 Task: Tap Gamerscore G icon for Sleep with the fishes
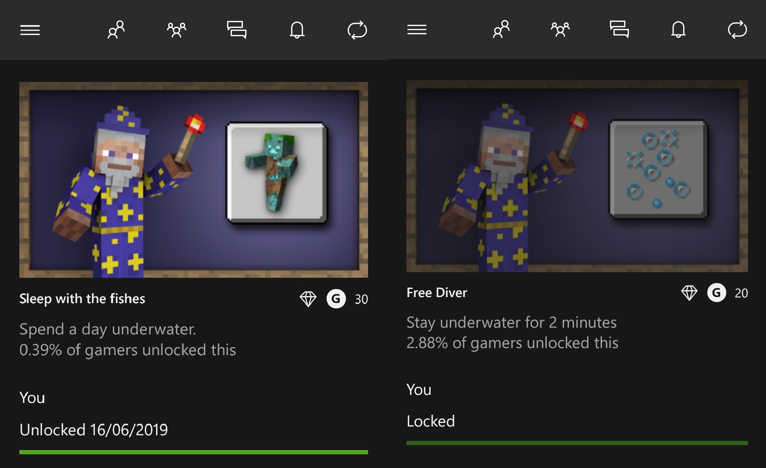coord(336,299)
